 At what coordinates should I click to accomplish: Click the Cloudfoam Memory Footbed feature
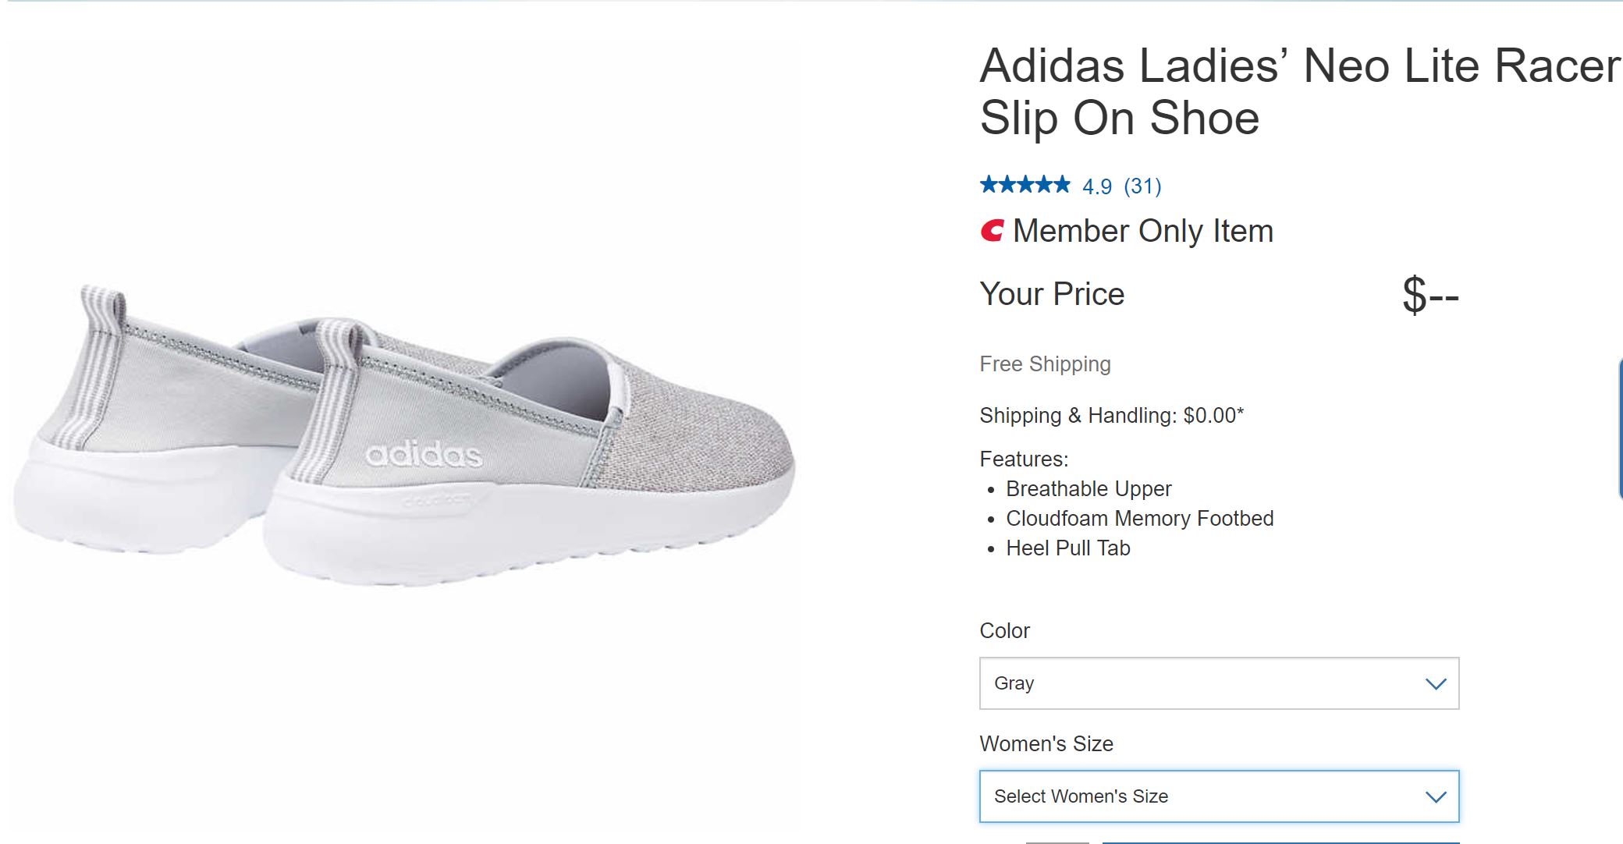click(1139, 519)
